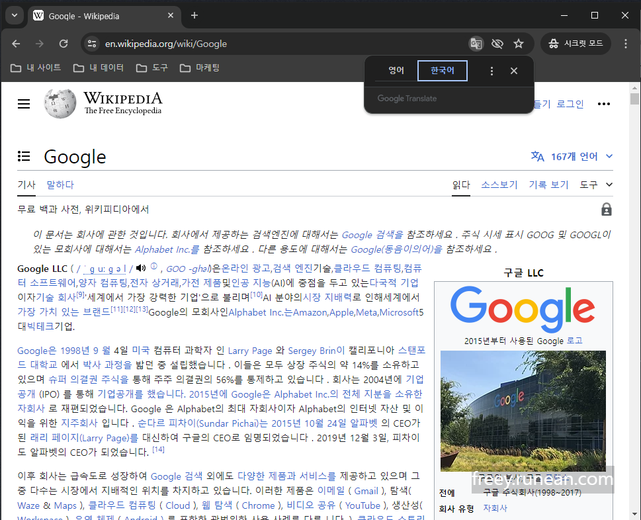Image resolution: width=641 pixels, height=520 pixels.
Task: Open Wikipedia hamburger menu
Action: [23, 104]
